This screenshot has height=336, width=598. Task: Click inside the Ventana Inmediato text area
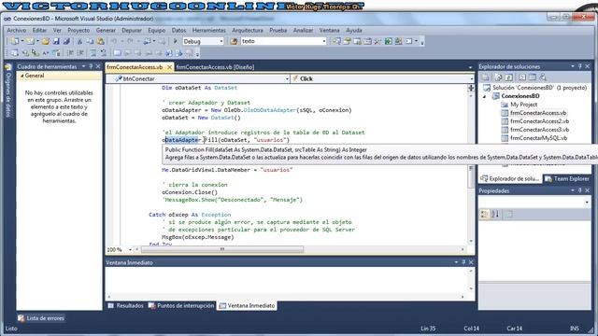click(x=286, y=281)
